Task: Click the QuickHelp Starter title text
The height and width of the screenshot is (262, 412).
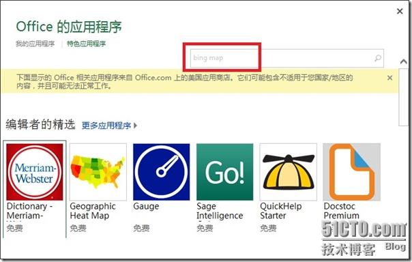Action: pyautogui.click(x=281, y=211)
